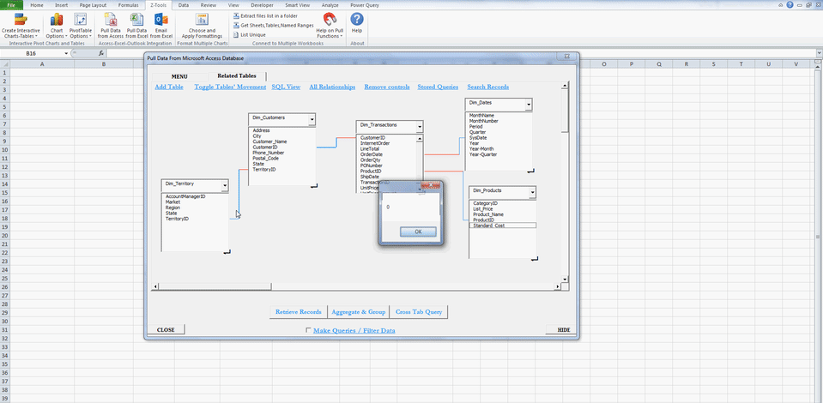Toggle Make Queries / Filter Data checkbox

[x=309, y=330]
